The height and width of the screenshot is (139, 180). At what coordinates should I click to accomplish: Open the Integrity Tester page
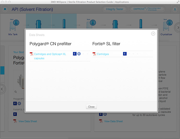pyautogui.click(x=114, y=9)
